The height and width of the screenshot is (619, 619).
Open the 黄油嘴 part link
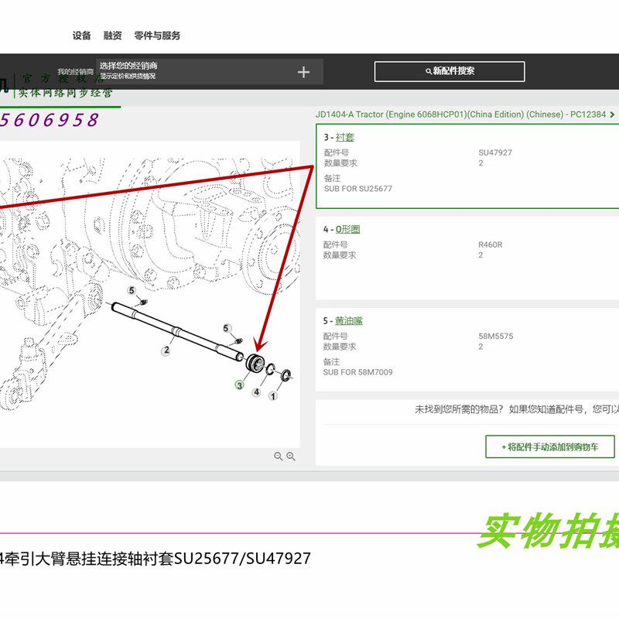point(349,321)
